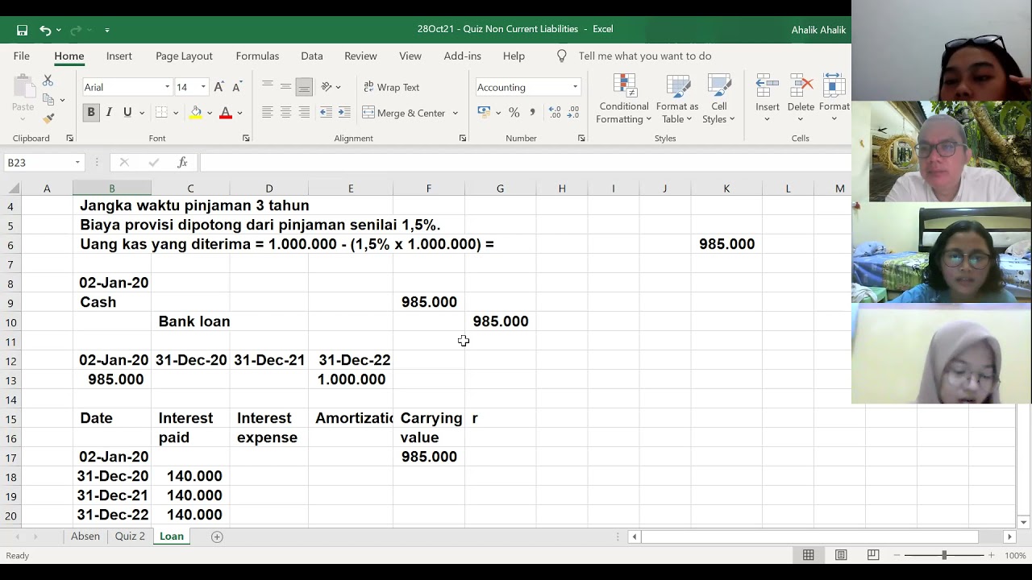Viewport: 1032px width, 580px height.
Task: Open Conditional Formatting menu
Action: [623, 99]
